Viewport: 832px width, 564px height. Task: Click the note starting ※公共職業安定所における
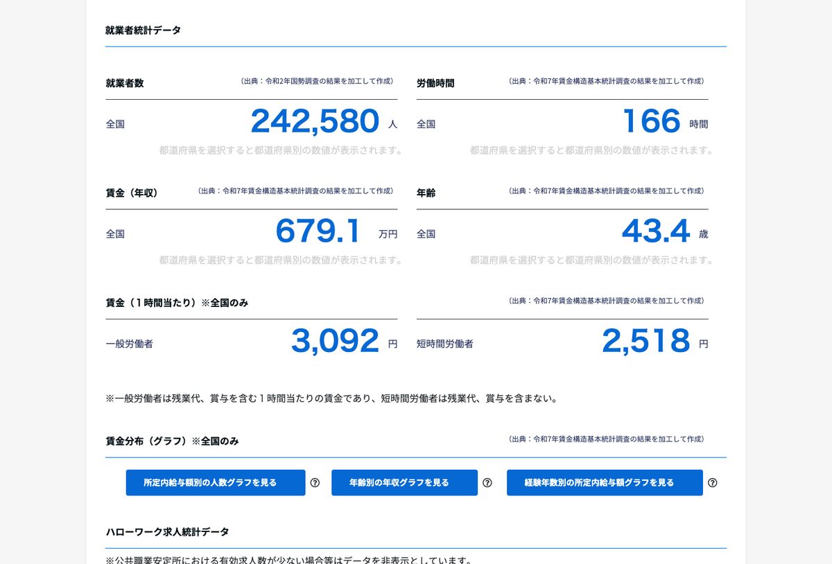(289, 559)
